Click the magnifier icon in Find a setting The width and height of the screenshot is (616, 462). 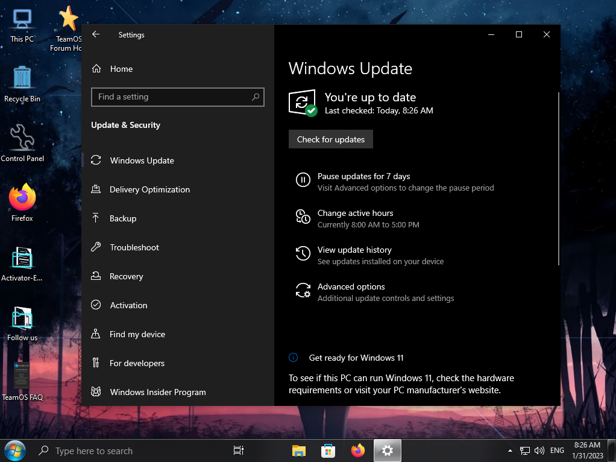[256, 97]
